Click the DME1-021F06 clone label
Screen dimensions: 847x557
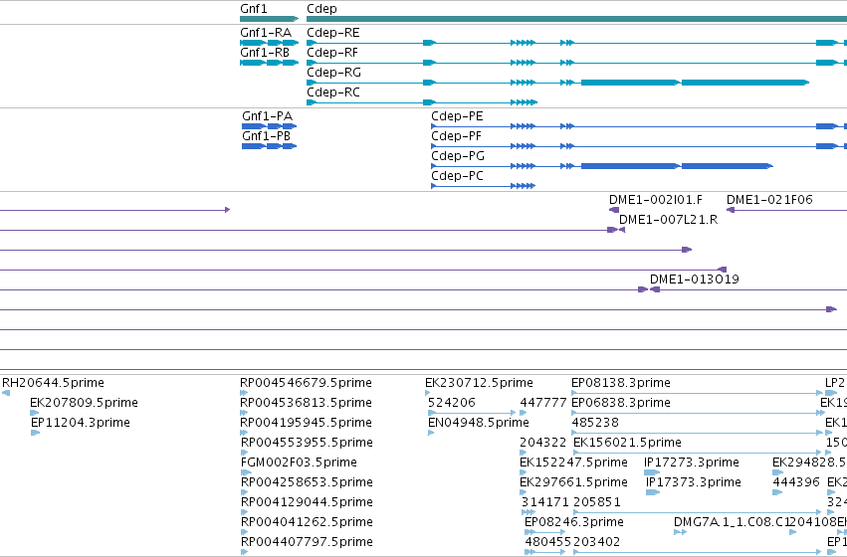(769, 200)
